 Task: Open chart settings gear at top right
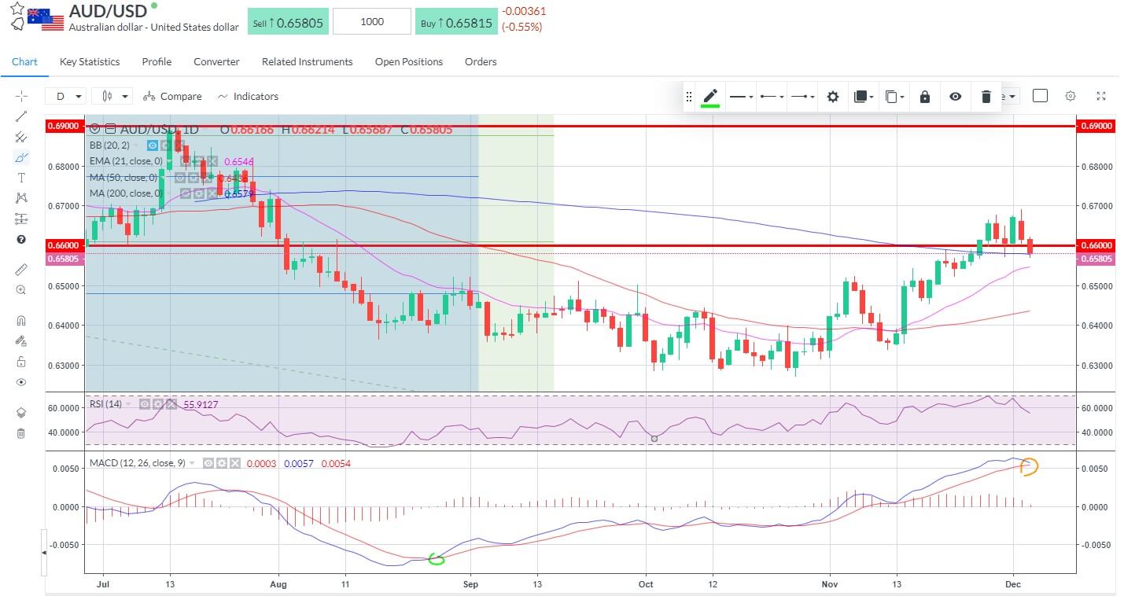coord(1071,96)
